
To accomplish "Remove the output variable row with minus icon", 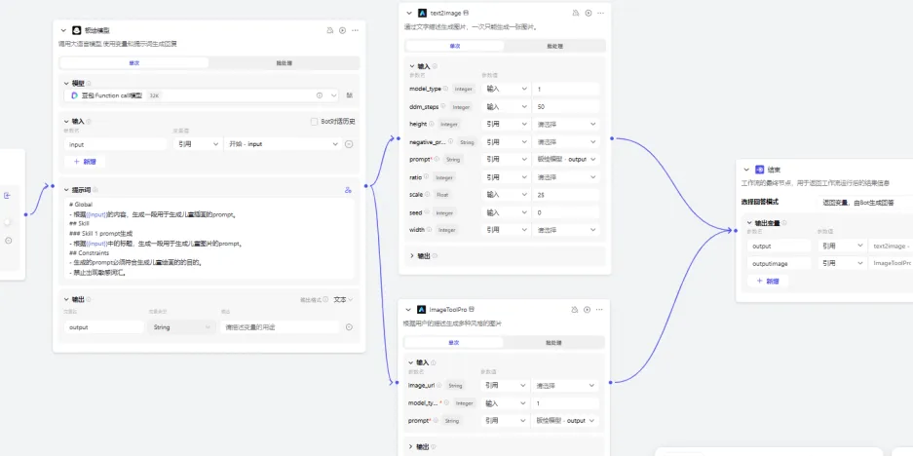I will tap(349, 327).
